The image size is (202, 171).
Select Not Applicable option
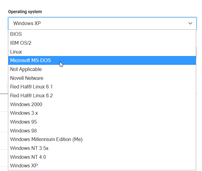(102, 69)
